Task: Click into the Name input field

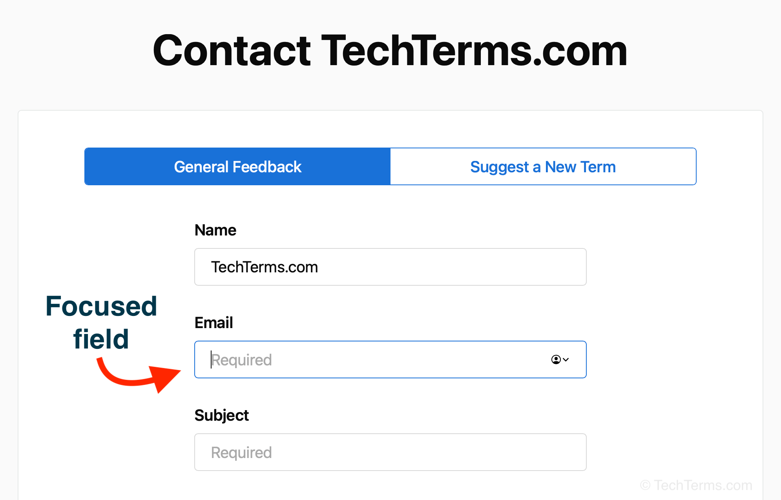Action: 390,267
